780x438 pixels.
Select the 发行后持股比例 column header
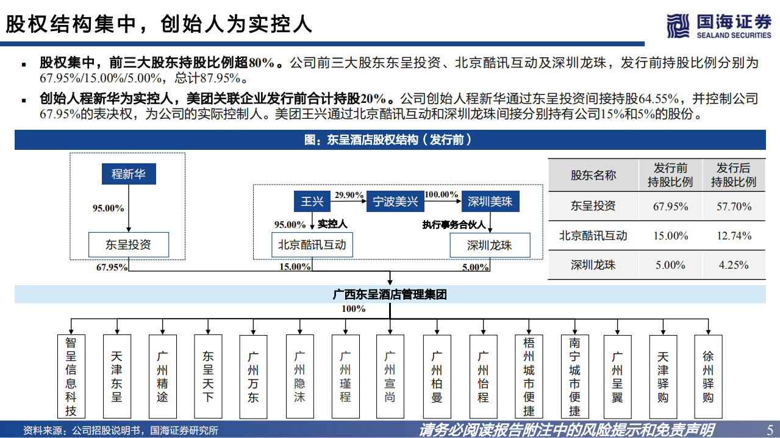(733, 175)
